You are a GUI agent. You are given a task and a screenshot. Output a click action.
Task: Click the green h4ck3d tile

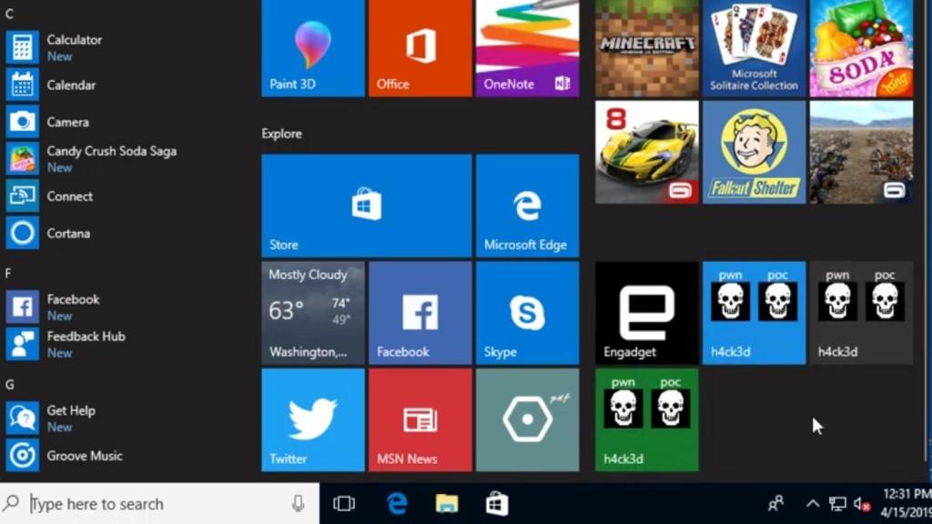click(x=646, y=419)
